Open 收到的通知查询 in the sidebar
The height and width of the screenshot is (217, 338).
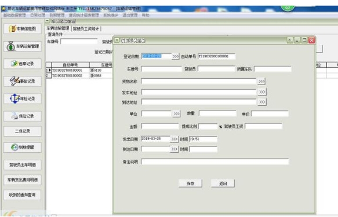(x=23, y=195)
